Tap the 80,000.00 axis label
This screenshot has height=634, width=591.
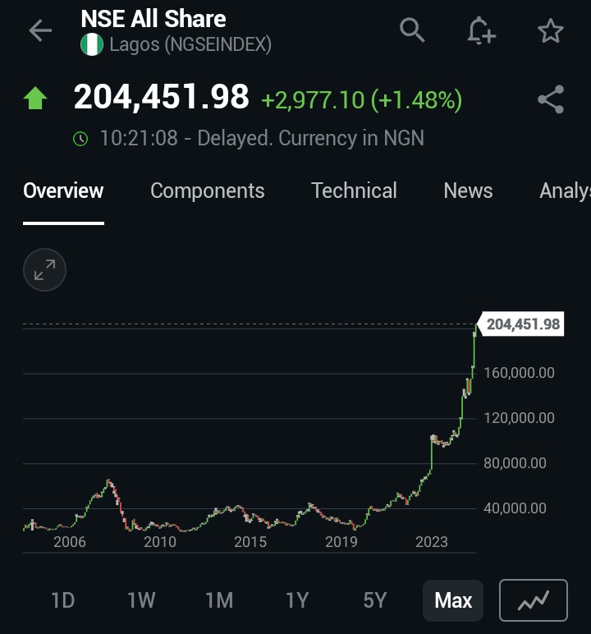point(515,463)
